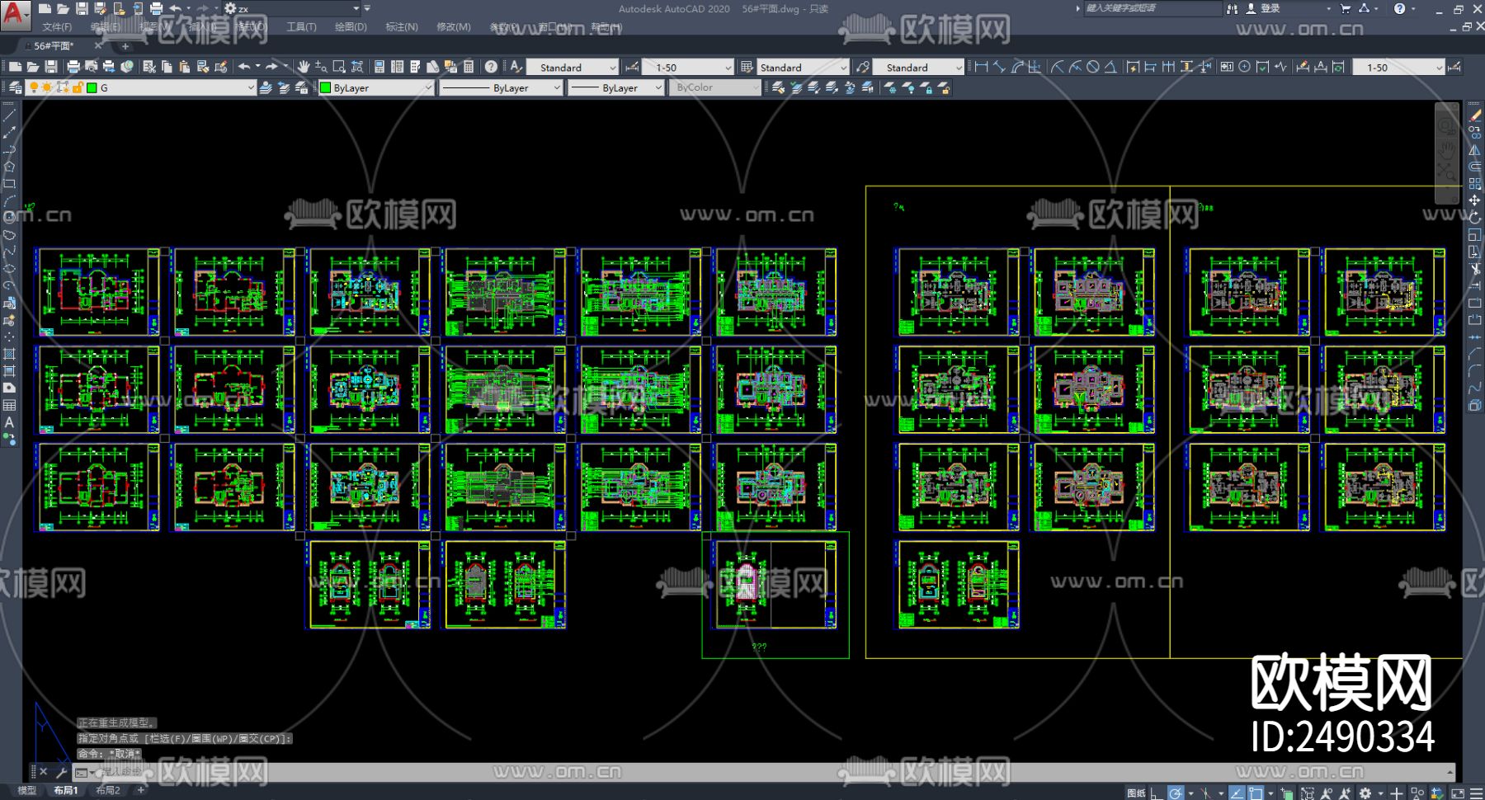The width and height of the screenshot is (1485, 800).
Task: Select the multiline Text A tool
Action: pos(9,421)
